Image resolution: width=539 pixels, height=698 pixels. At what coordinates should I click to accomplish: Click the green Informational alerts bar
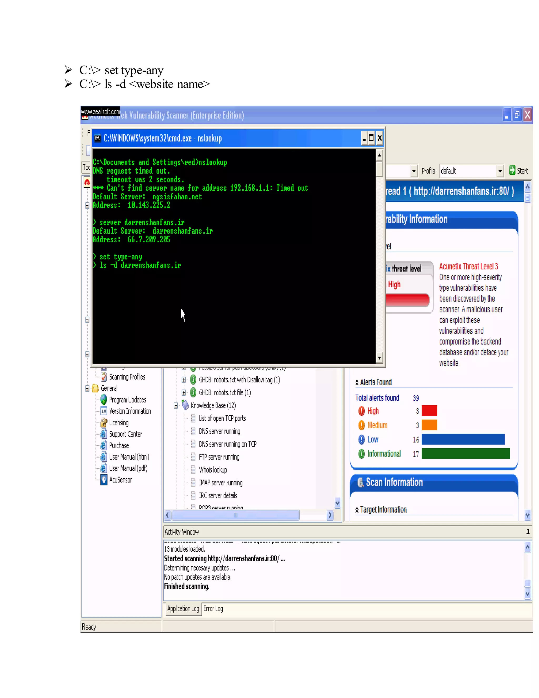465,454
